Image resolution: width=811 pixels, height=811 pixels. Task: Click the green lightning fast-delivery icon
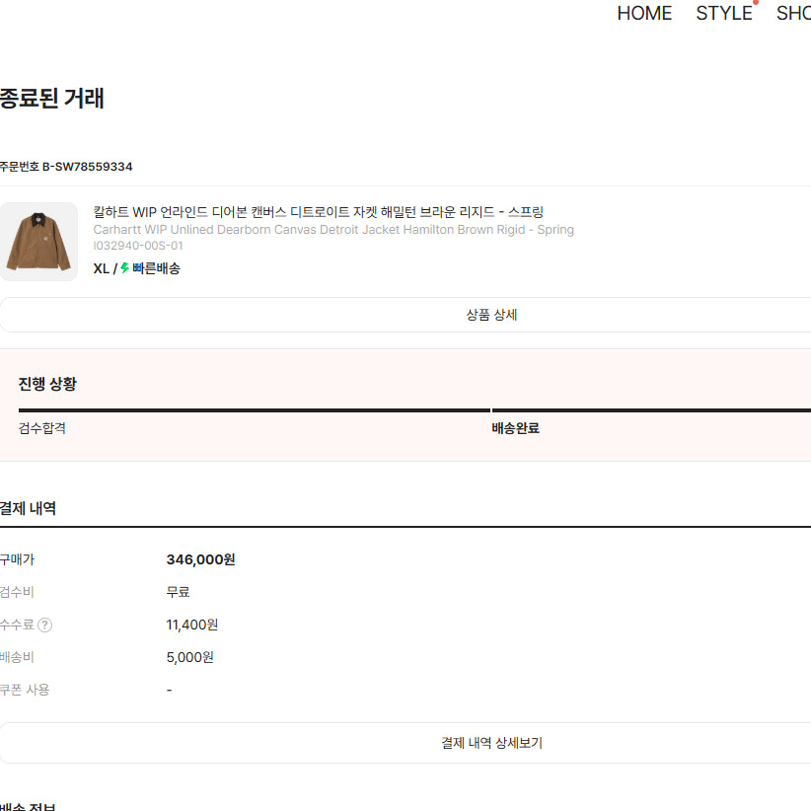coord(124,268)
